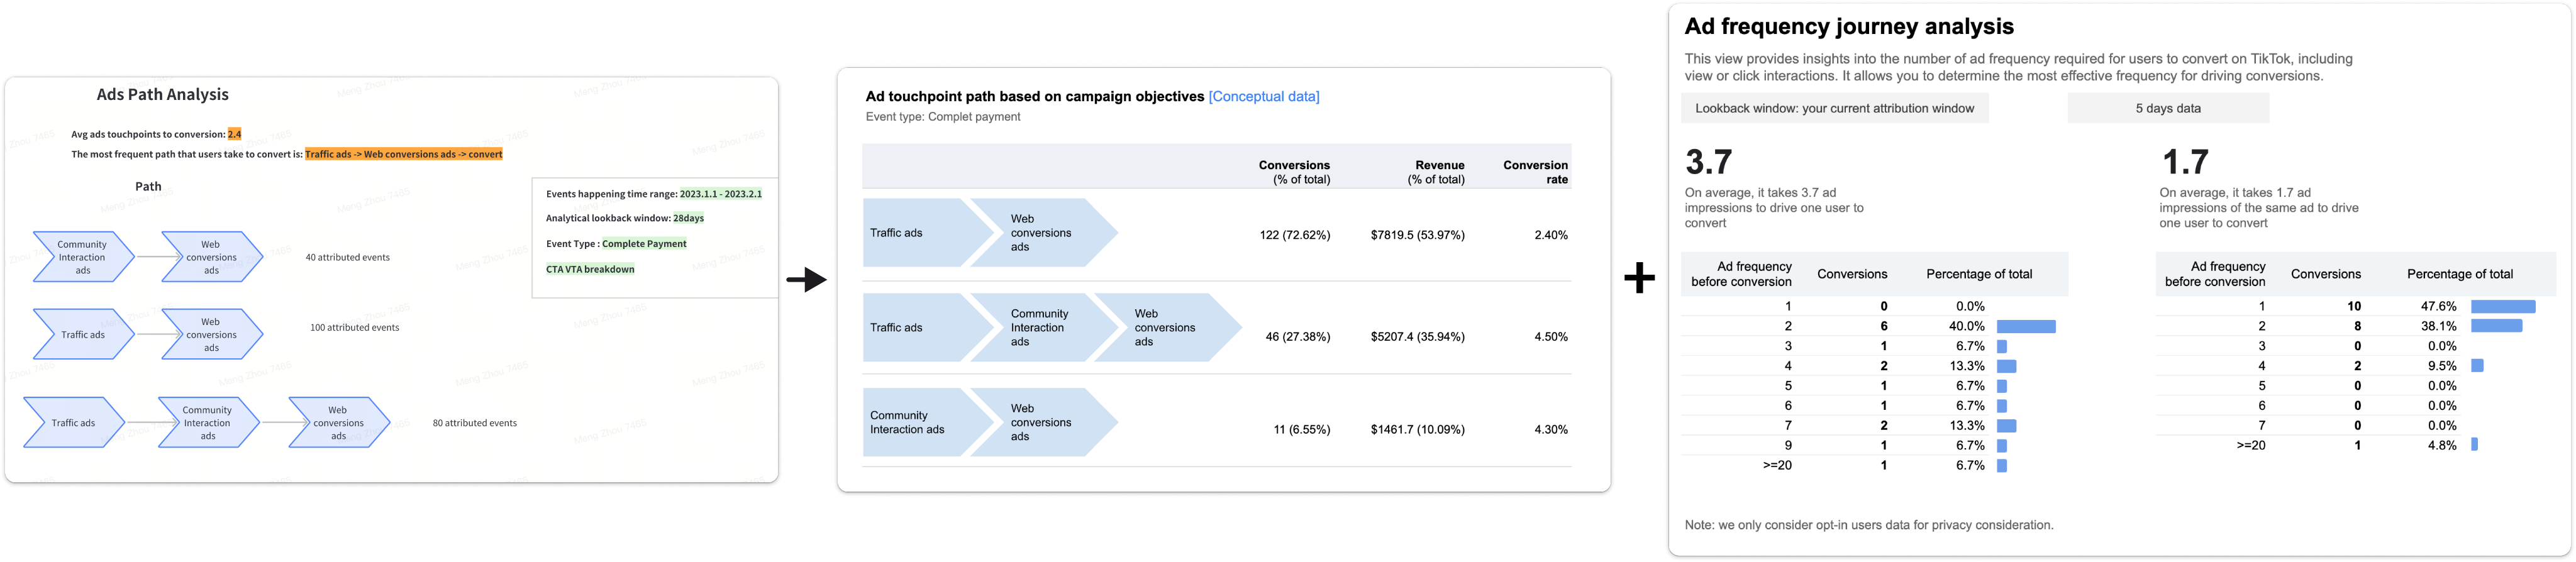Click the 2023.1.1 - 2023.2.1 time range
This screenshot has width=2576, height=562.
[720, 194]
